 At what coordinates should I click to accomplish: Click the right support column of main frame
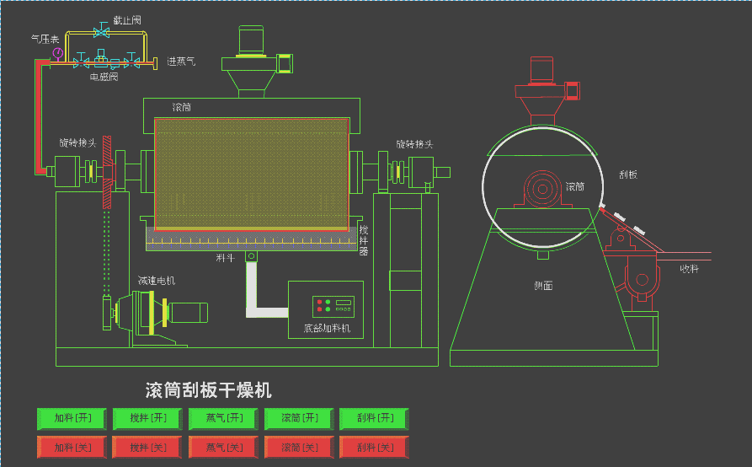[x=406, y=271]
